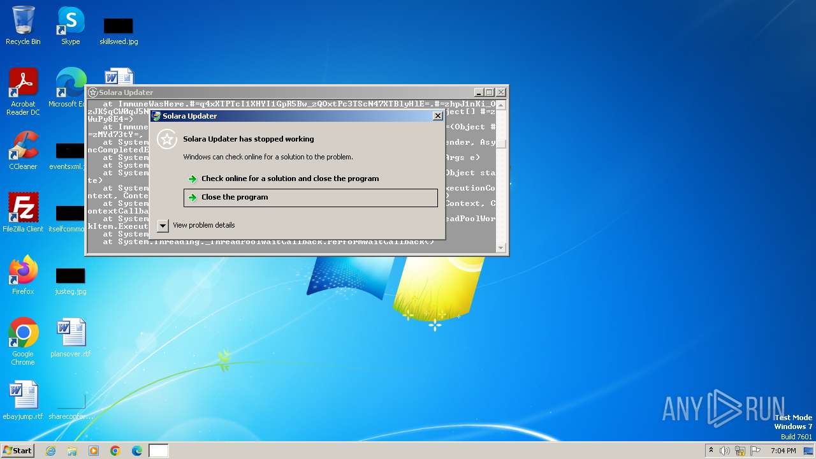Check online for a solution and close program
The height and width of the screenshot is (459, 816).
310,178
